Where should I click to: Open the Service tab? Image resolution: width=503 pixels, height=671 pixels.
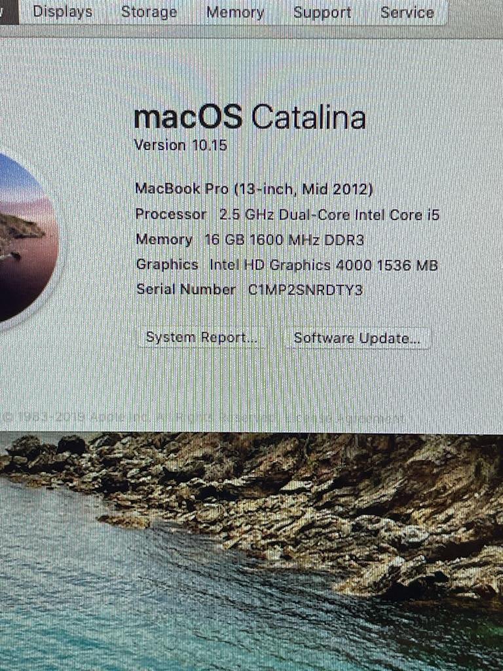coord(407,12)
